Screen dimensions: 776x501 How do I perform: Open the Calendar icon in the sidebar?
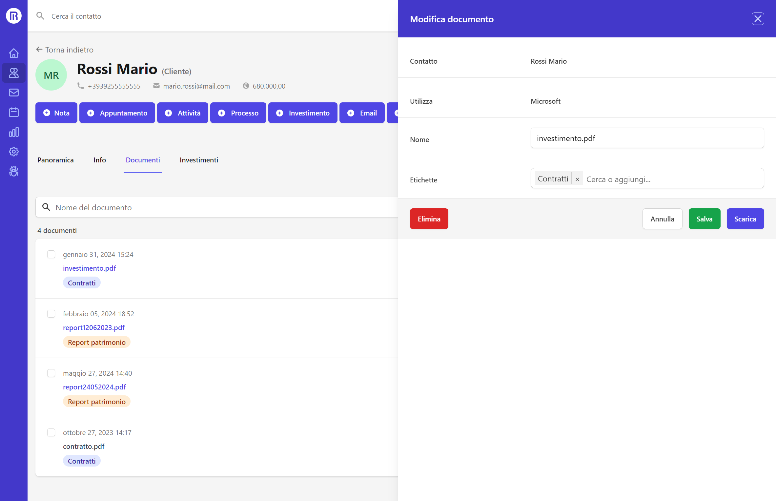13,112
